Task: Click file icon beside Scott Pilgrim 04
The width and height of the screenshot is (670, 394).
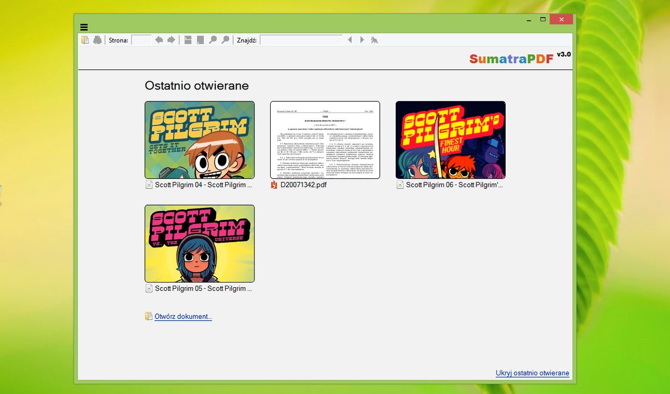Action: pyautogui.click(x=149, y=185)
